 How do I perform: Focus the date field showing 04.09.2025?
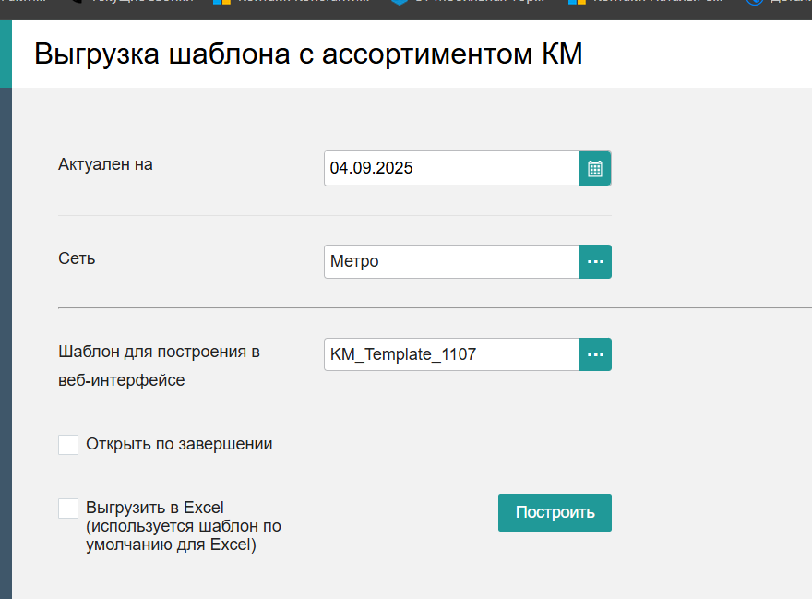point(451,168)
